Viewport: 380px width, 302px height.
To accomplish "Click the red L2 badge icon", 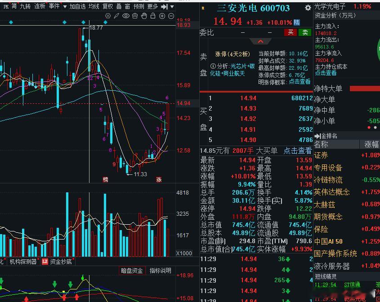I will point(45,262).
